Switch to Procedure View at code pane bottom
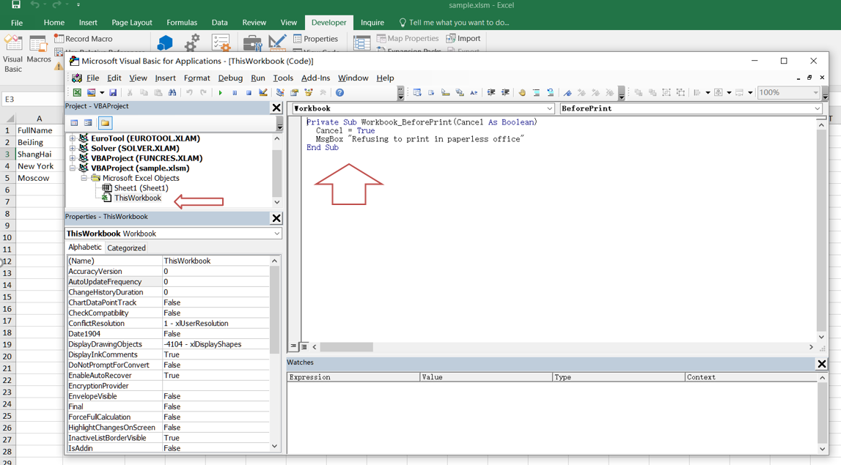Viewport: 841px width, 465px height. [293, 347]
